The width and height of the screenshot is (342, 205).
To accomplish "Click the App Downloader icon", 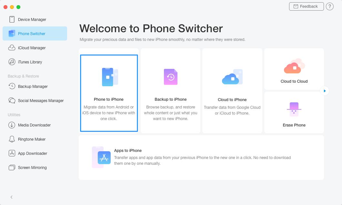I will [12, 153].
